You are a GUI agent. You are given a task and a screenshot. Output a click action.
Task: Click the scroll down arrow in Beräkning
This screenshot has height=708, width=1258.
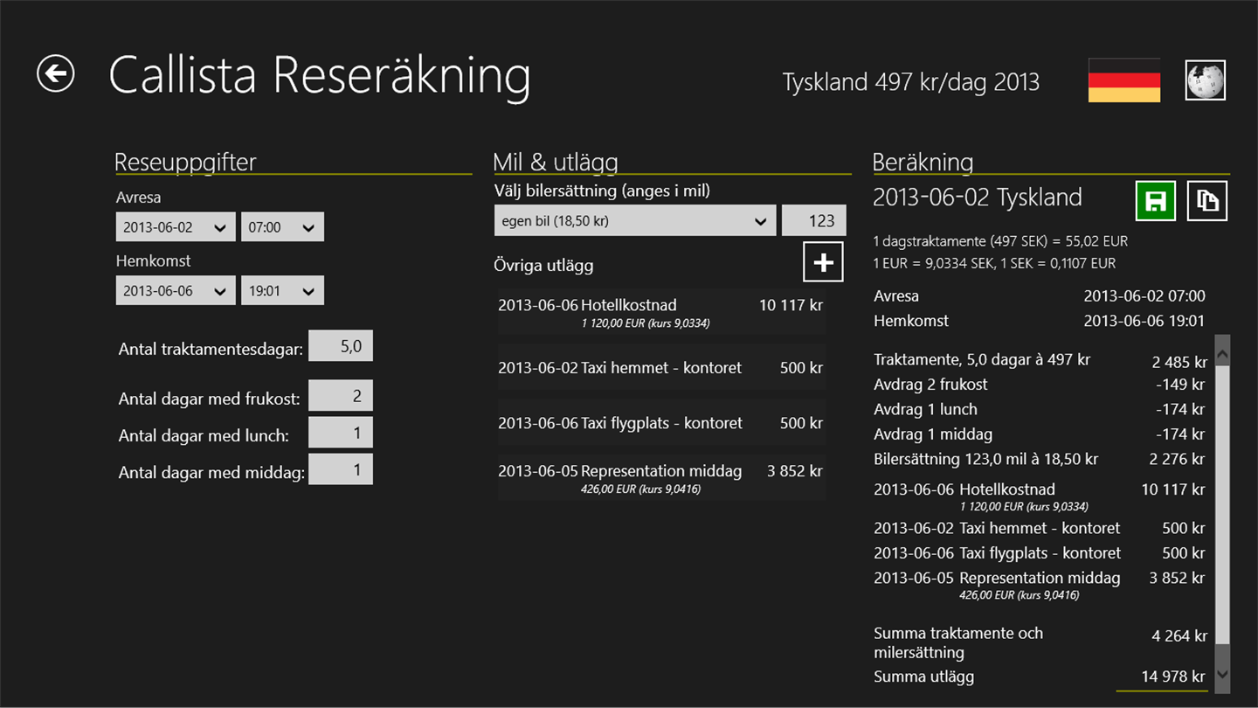[x=1222, y=674]
